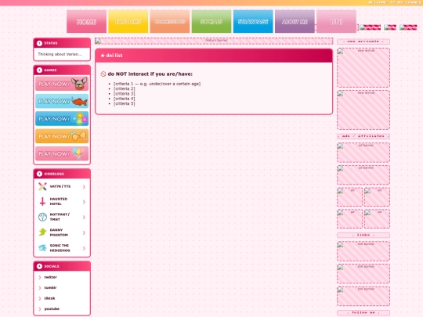The image size is (423, 317).
Task: Click the '[criteria 2]' list item
Action: click(x=124, y=88)
